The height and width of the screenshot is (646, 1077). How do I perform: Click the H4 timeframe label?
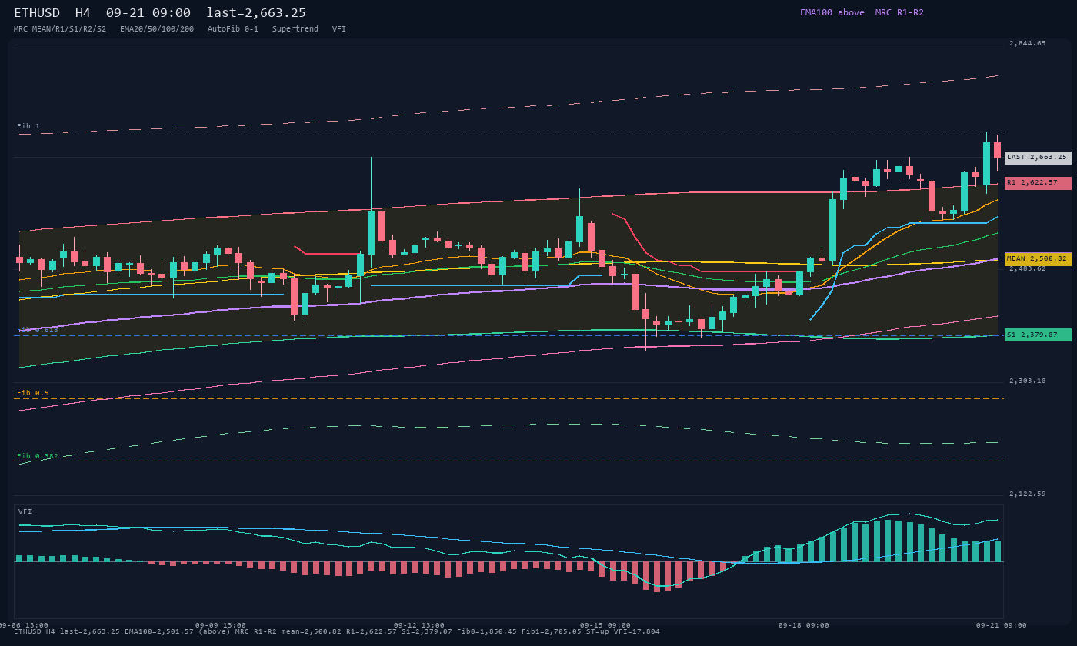83,13
